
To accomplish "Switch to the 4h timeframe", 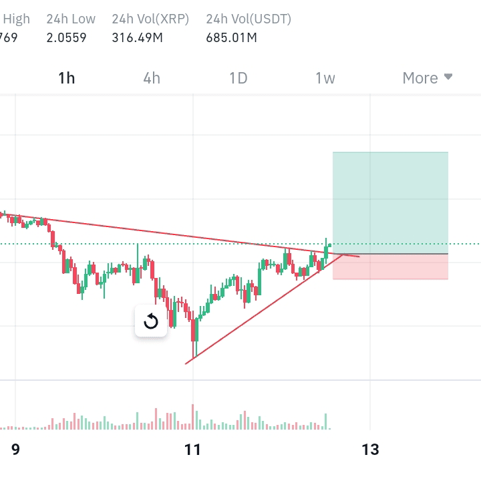I will click(x=152, y=78).
